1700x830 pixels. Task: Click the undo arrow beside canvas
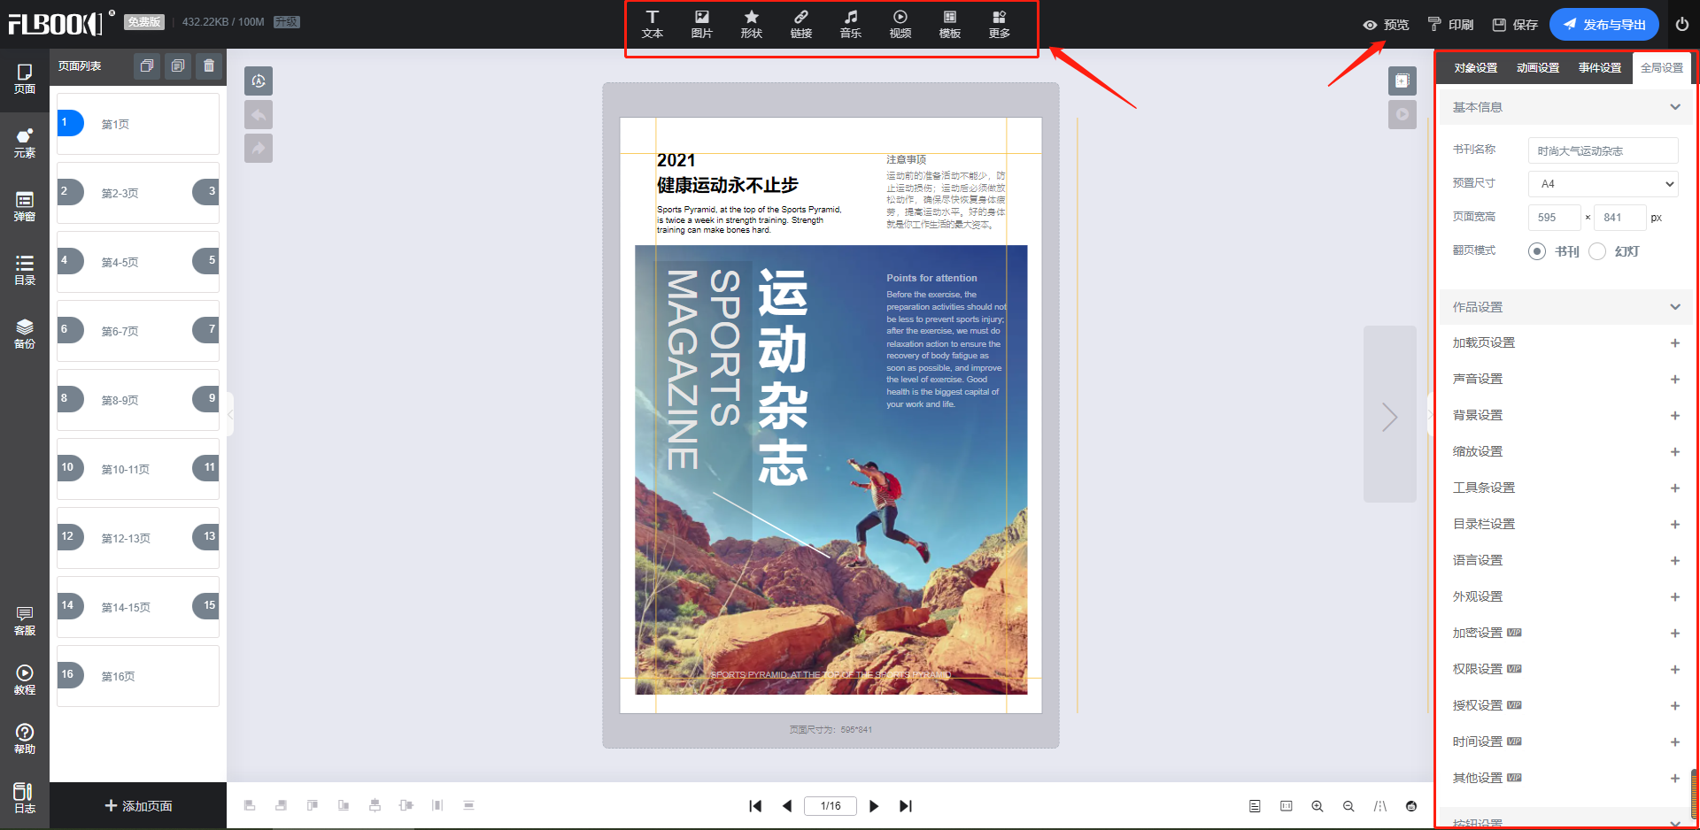pos(259,115)
